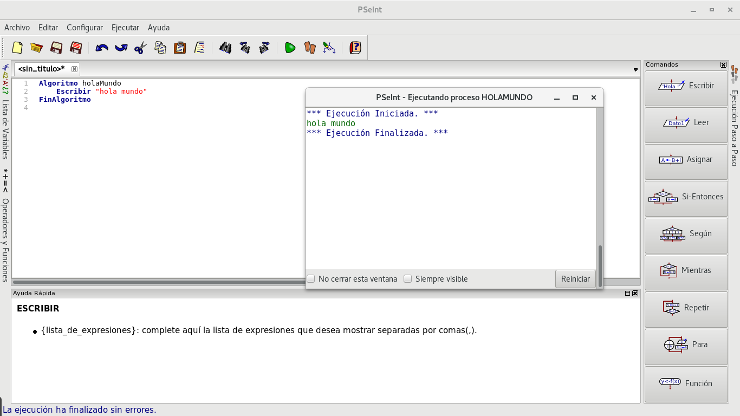Open the Ayuda menu
The image size is (740, 416).
point(159,28)
